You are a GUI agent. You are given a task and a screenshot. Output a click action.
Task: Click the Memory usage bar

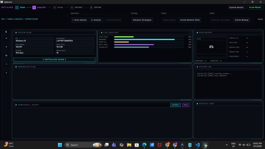click(x=149, y=39)
